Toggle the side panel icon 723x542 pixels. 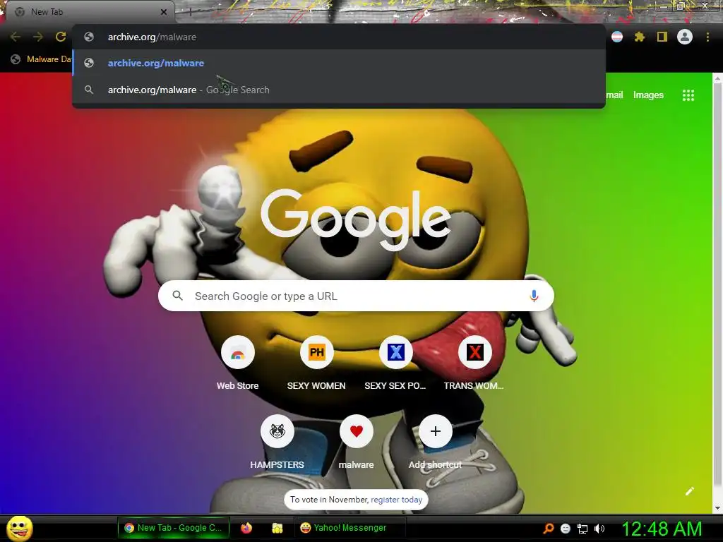[662, 37]
